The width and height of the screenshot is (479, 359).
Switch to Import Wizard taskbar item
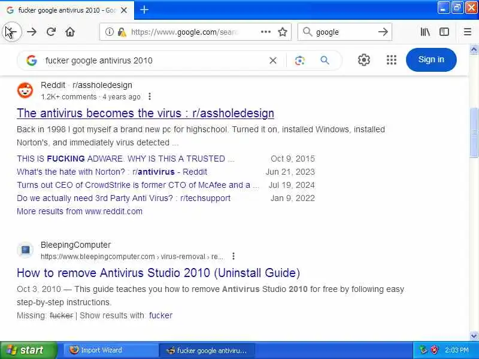pos(111,350)
